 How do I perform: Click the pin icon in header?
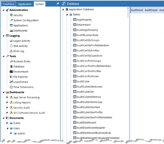(x=58, y=4)
